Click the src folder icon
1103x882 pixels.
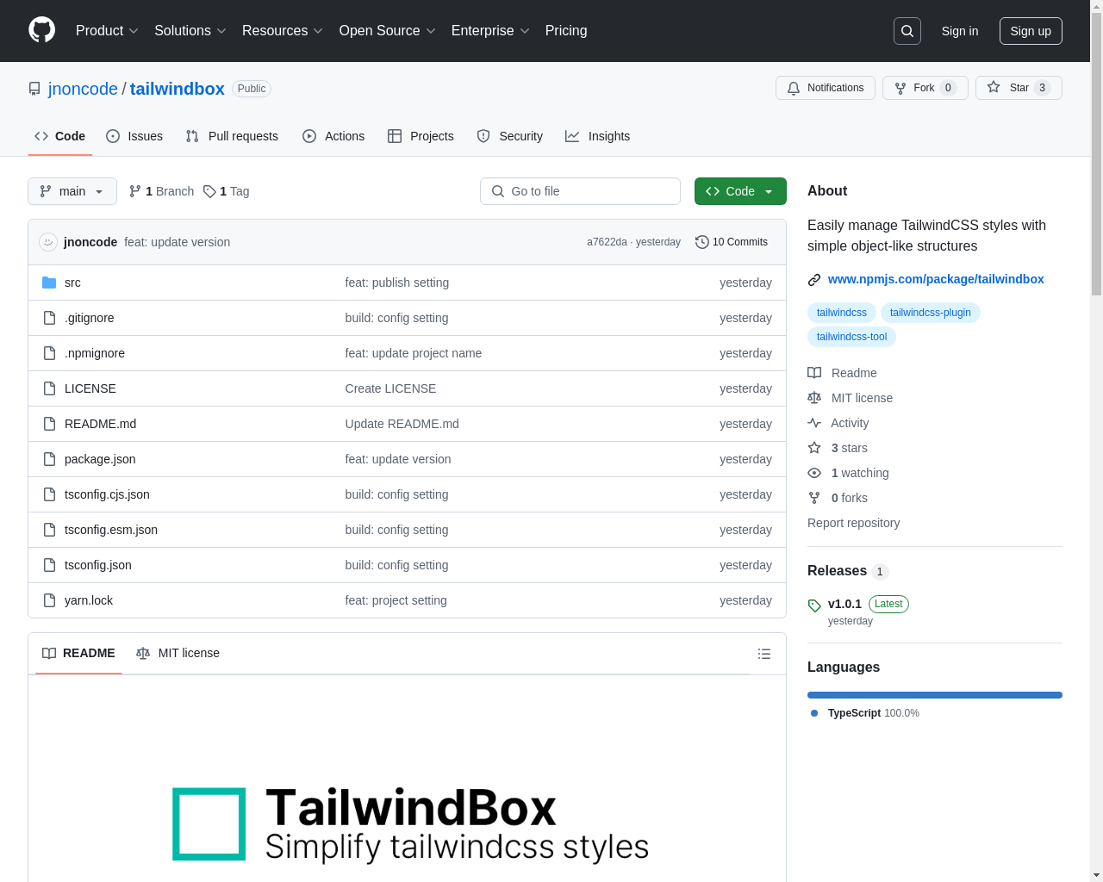pyautogui.click(x=49, y=283)
